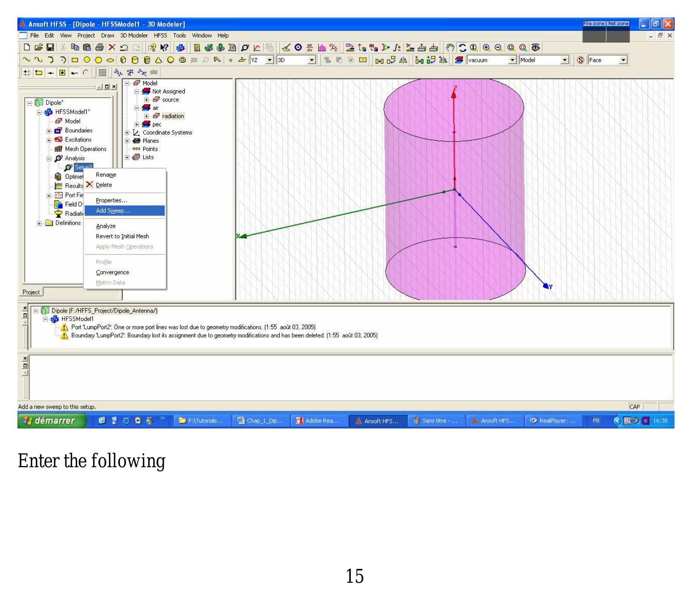Click the Validation Check icon
The image size is (681, 590).
pos(209,47)
